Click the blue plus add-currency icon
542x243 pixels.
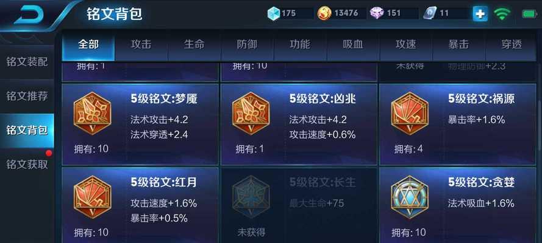480,14
